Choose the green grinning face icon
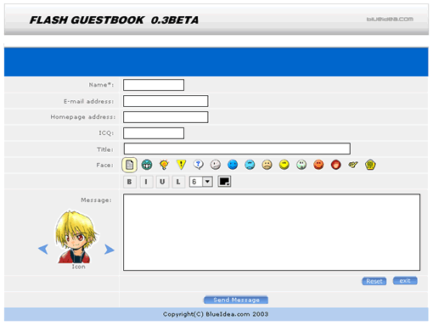The height and width of the screenshot is (326, 433). click(147, 165)
